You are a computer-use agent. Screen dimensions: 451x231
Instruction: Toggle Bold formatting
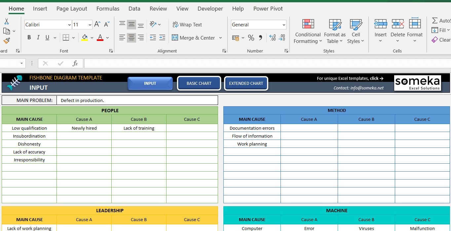[29, 38]
